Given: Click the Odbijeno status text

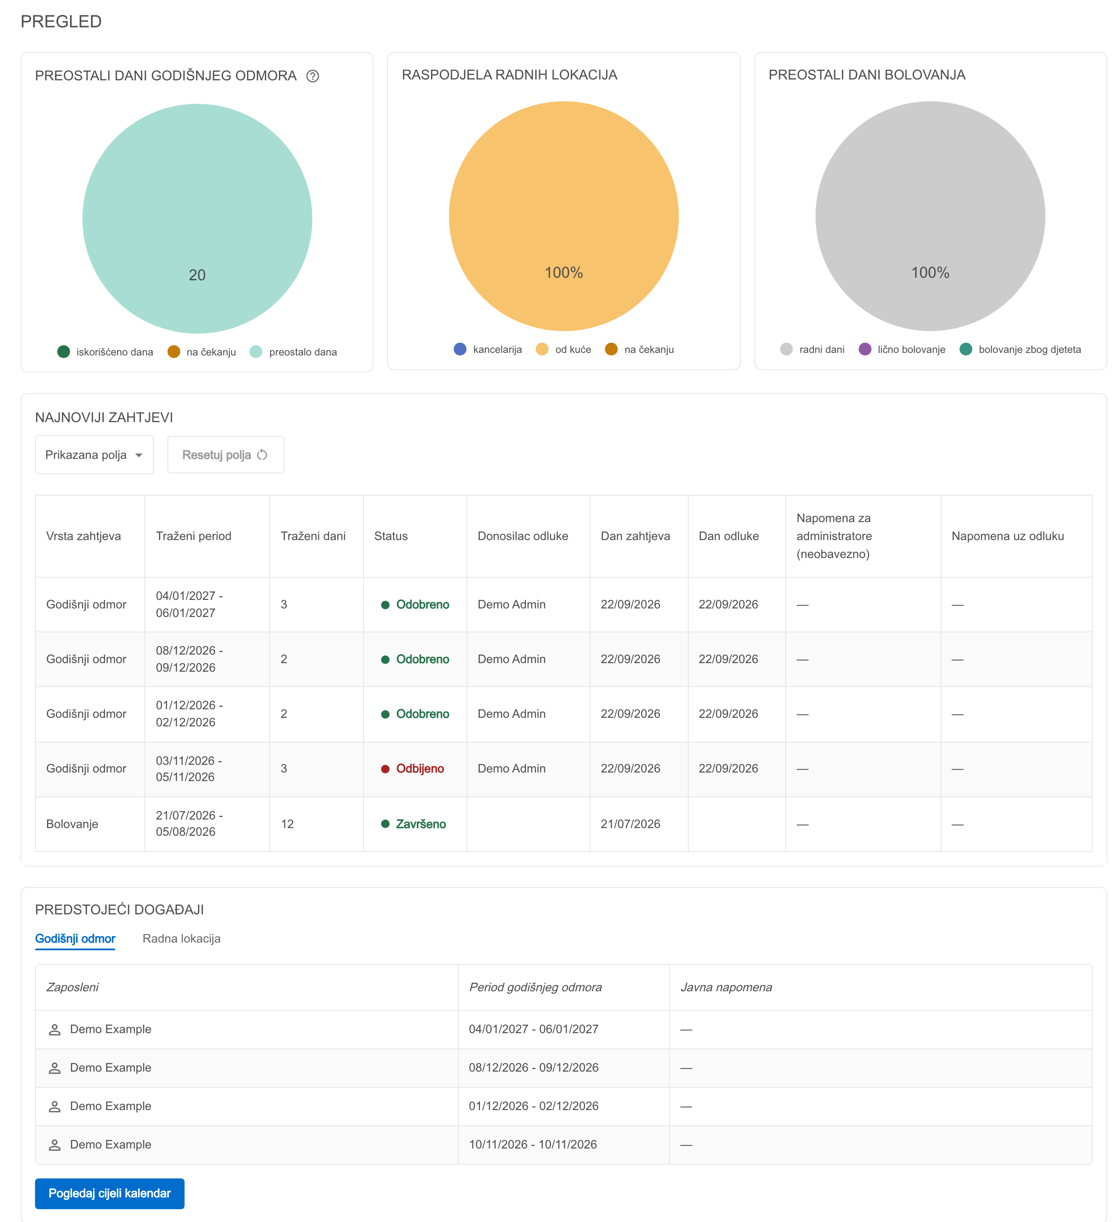Looking at the screenshot, I should click(x=420, y=769).
